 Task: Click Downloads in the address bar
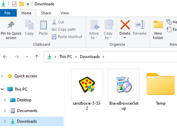tap(90, 57)
